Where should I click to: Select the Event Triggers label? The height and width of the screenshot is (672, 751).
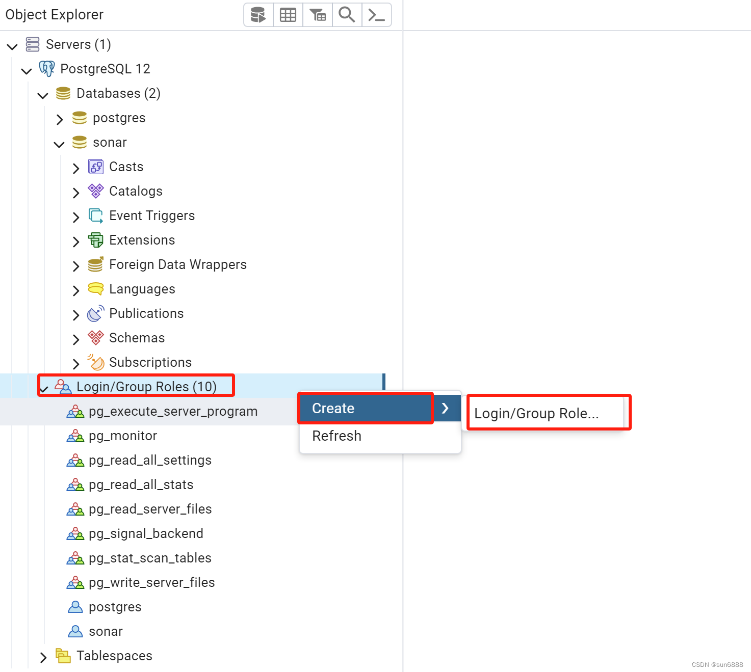point(152,216)
